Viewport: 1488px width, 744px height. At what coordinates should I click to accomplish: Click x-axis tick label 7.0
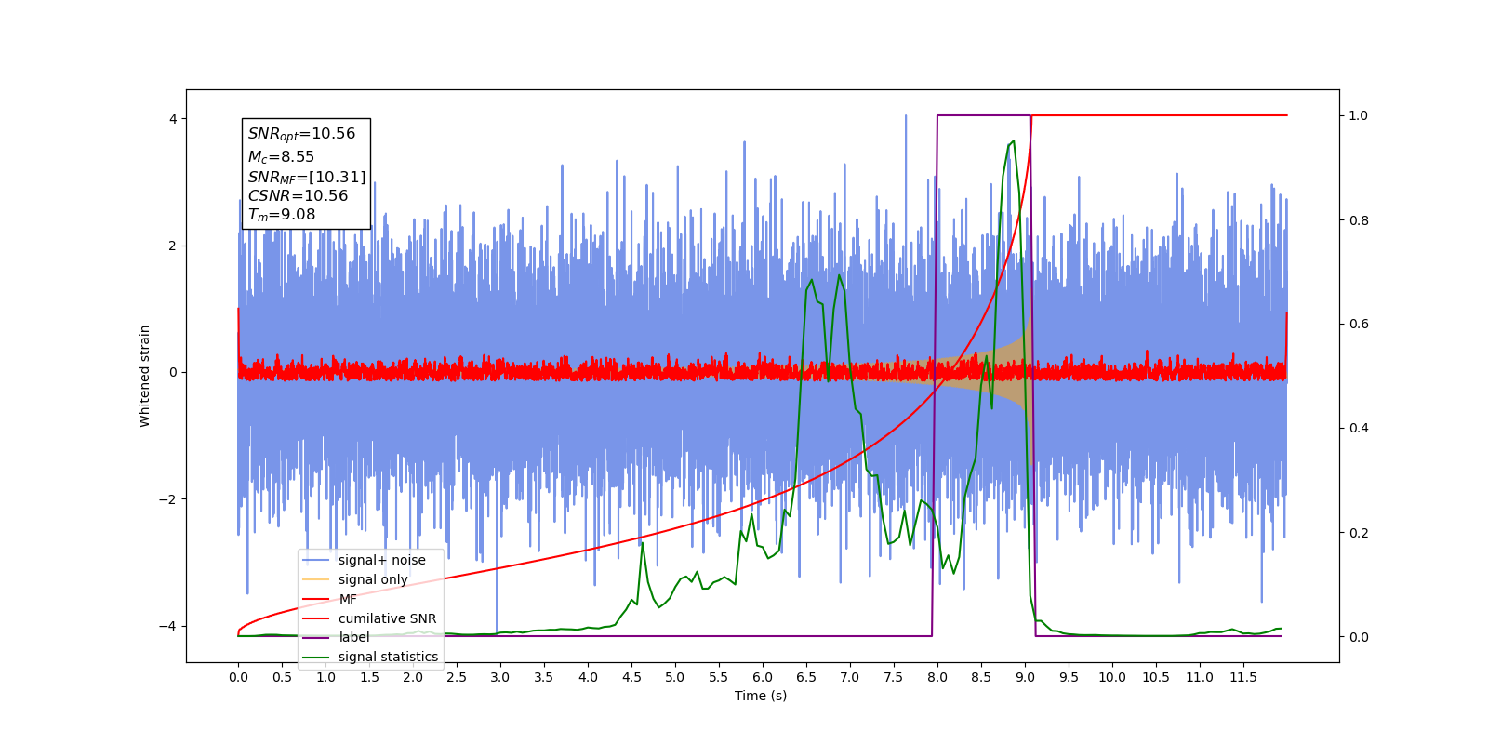pyautogui.click(x=850, y=677)
